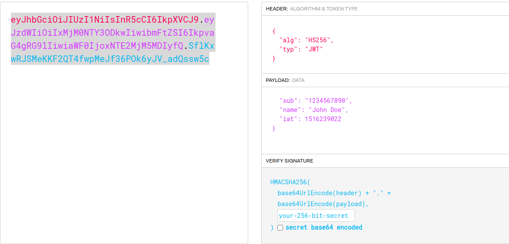Place cursor on "1234567890" subject value

327,101
